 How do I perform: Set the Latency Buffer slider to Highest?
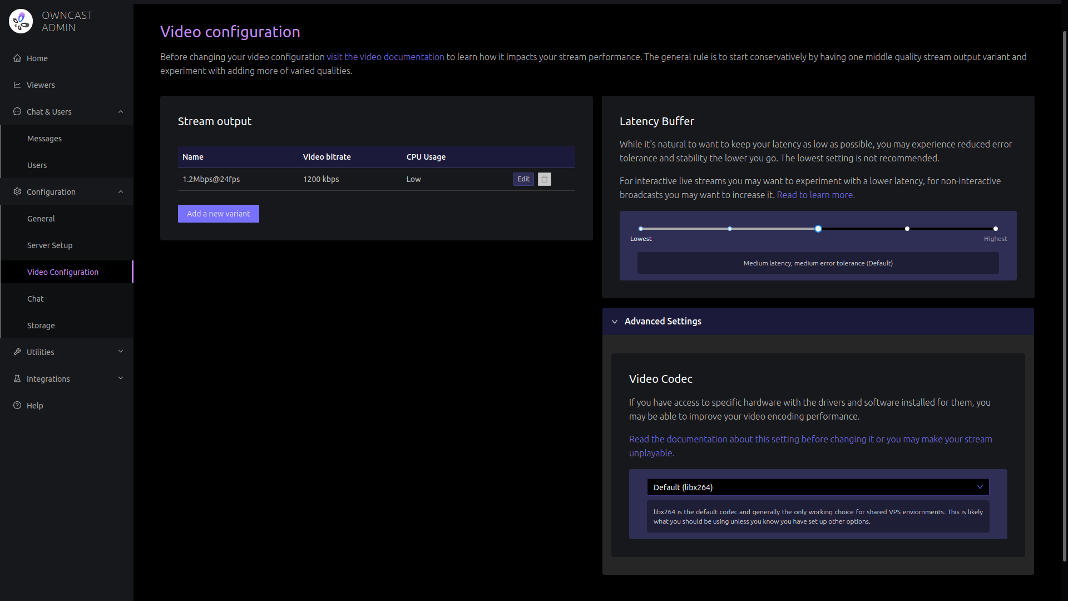[x=995, y=228]
